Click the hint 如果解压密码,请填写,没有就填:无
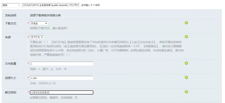The image size is (225, 103). [54, 98]
